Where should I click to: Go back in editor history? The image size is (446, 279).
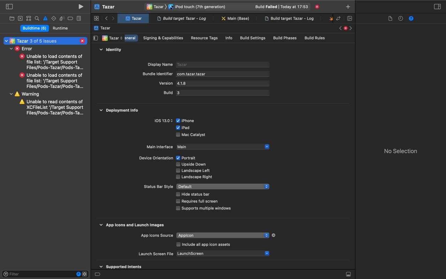point(106,18)
